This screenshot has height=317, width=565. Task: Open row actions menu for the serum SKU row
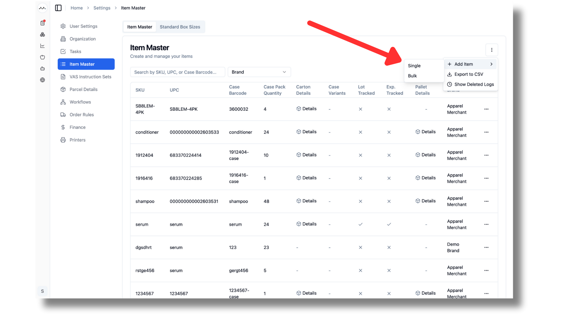click(486, 225)
